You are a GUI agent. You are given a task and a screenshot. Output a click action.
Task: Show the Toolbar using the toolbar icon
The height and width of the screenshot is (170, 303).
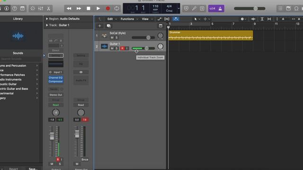tap(22, 8)
